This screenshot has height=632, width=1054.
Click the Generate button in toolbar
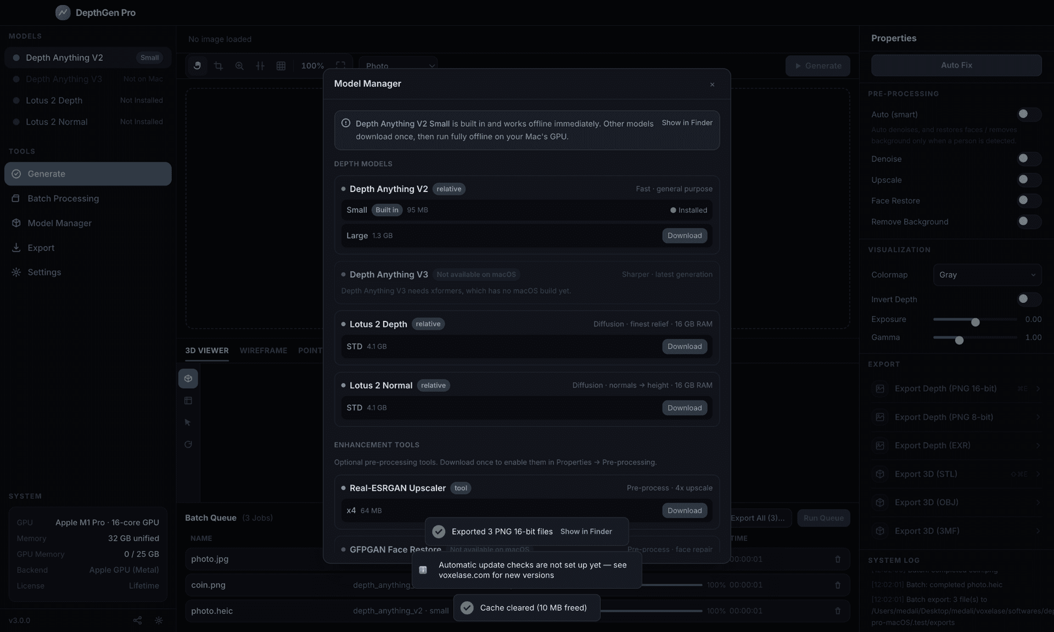pos(817,66)
